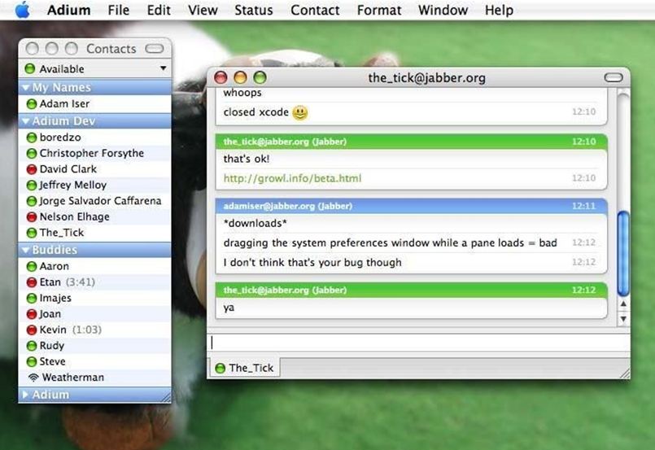
Task: Click the green status icon beside Aaron
Action: click(32, 266)
